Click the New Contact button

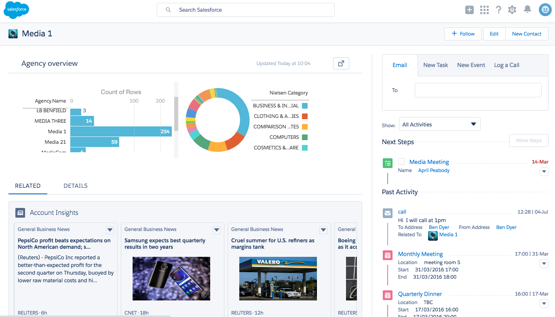click(527, 34)
